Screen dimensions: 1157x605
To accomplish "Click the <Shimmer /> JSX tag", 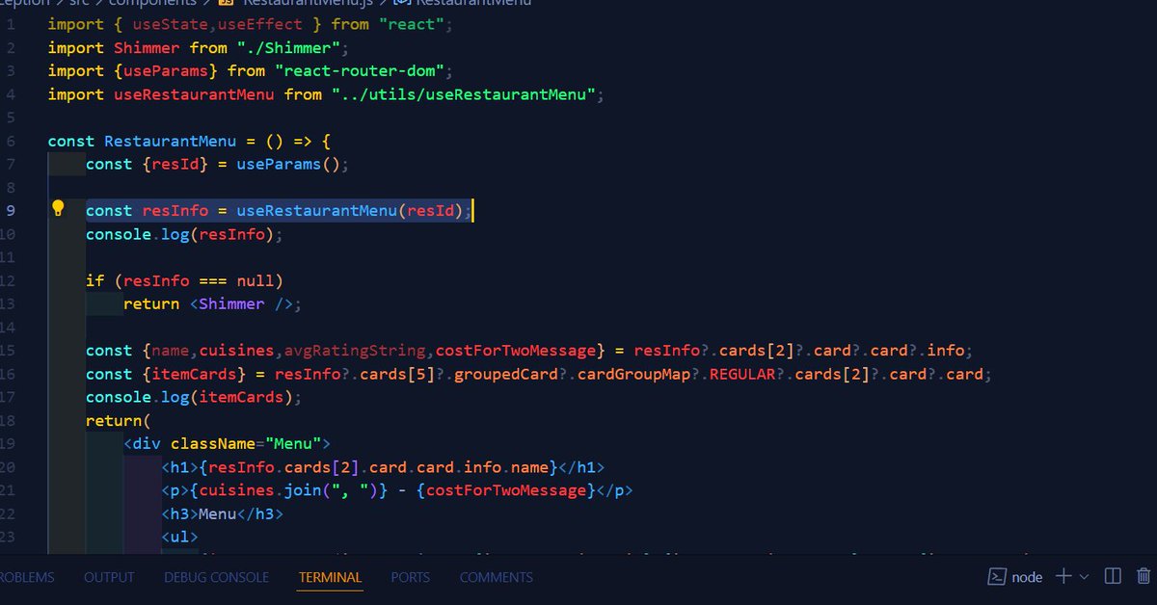I will tap(241, 304).
